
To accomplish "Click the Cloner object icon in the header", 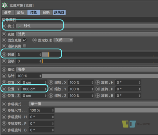I will coord(5,5).
